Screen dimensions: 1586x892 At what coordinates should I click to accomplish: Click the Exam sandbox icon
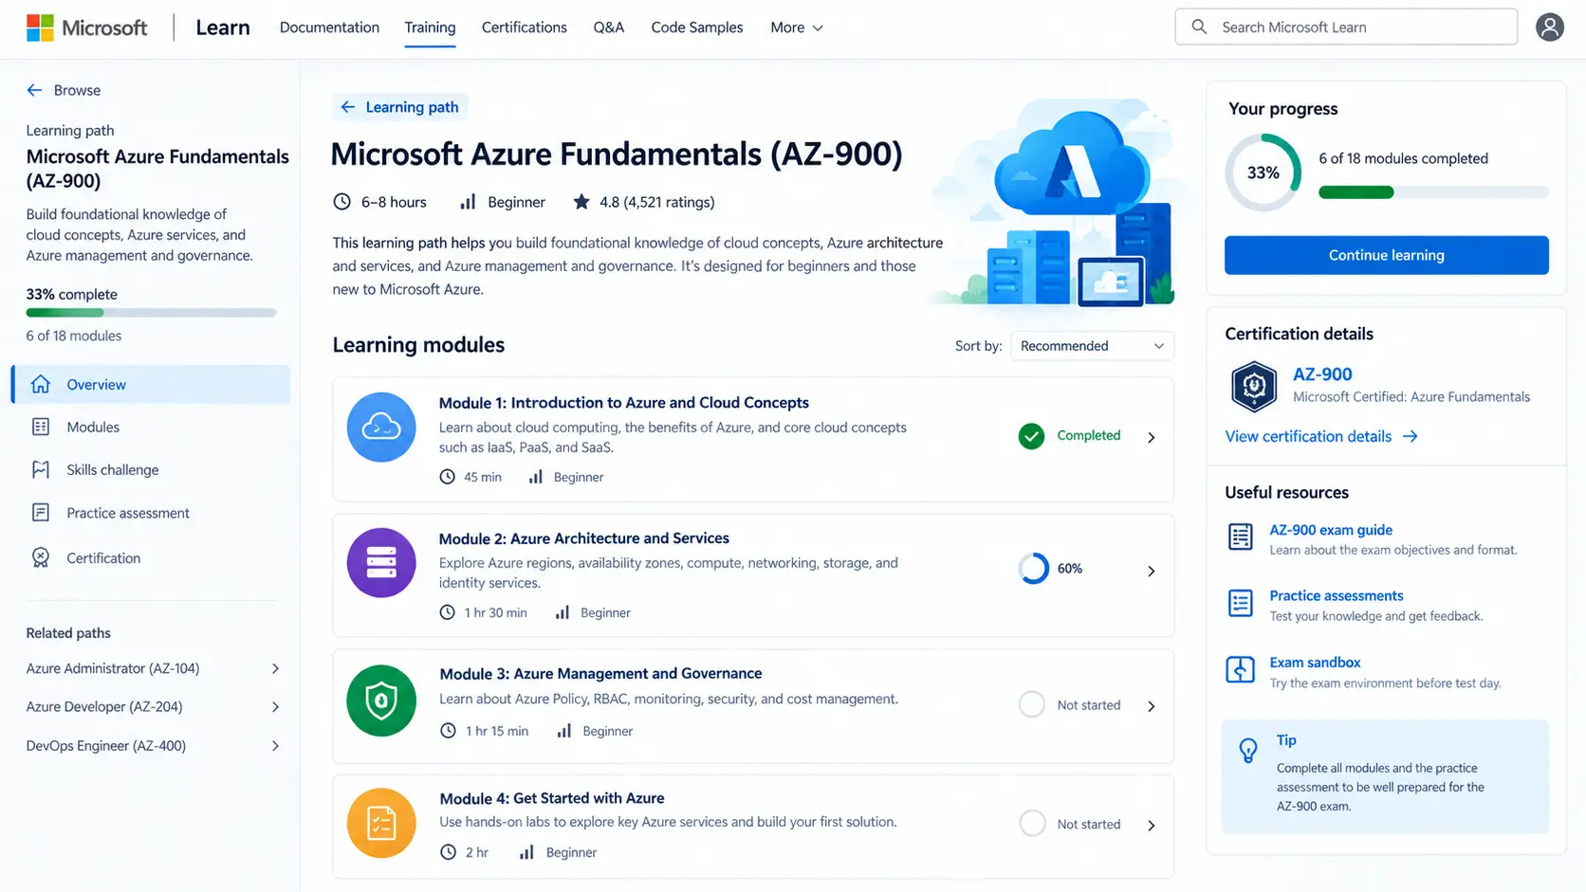(x=1241, y=669)
